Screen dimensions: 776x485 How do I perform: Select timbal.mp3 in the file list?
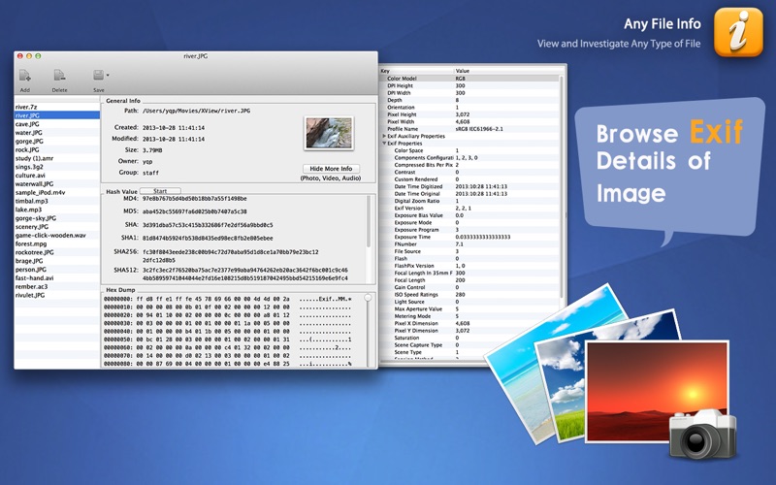coord(57,201)
